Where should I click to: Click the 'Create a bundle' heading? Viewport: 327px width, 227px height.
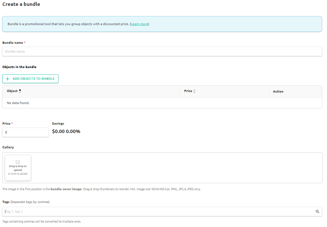point(21,4)
